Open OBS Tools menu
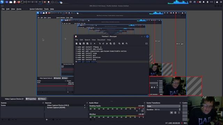Image resolution: width=223 pixels, height=125 pixels. tap(46, 9)
